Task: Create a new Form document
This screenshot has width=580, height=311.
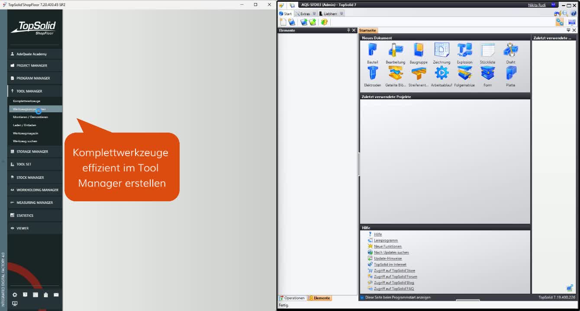Action: tap(487, 76)
